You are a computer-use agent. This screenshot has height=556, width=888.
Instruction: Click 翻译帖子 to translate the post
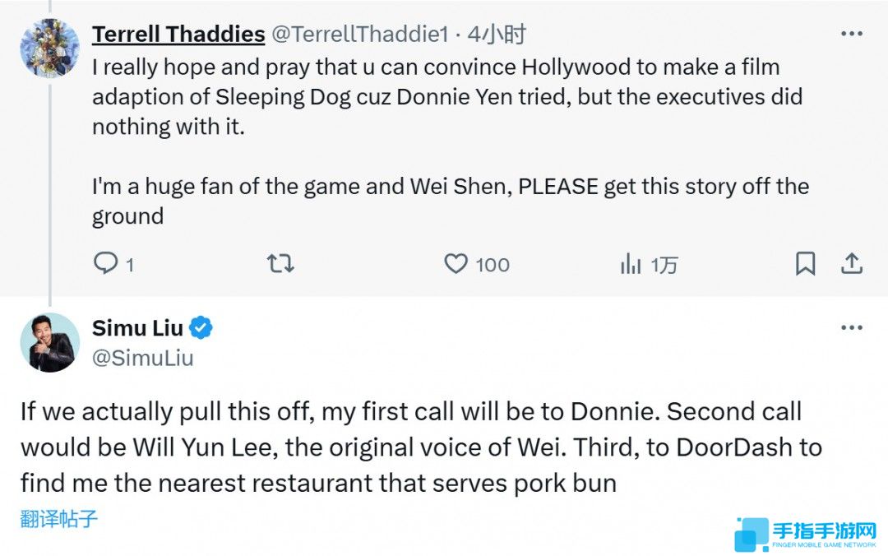click(x=59, y=519)
